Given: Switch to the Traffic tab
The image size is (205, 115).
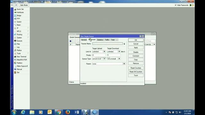Looking at the screenshot, I should [107, 40].
